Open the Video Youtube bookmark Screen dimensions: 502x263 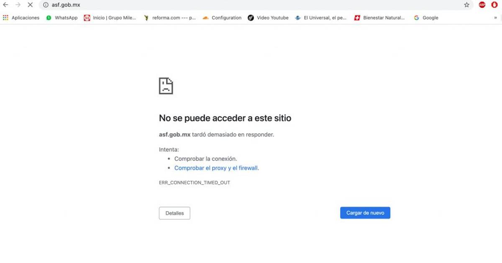point(268,18)
